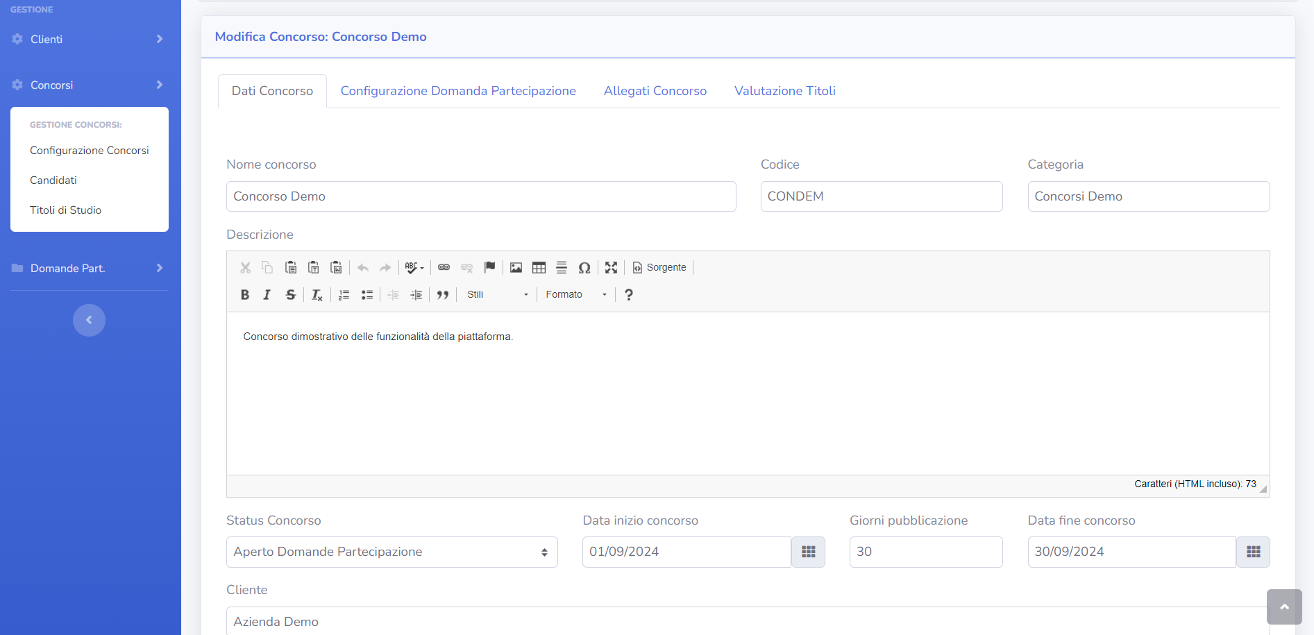Expand the Domande Part. sidebar menu
This screenshot has height=635, width=1314.
pos(89,268)
